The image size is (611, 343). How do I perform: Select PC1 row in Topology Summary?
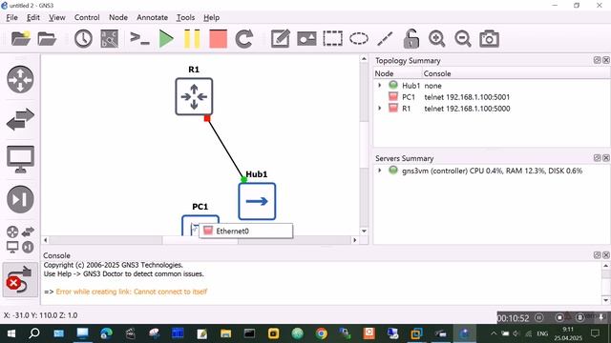[x=491, y=97]
